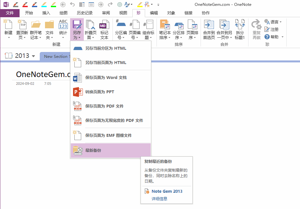Viewport: 300px width, 209px height.
Task: Click the page time 7:05
Action: pyautogui.click(x=48, y=84)
